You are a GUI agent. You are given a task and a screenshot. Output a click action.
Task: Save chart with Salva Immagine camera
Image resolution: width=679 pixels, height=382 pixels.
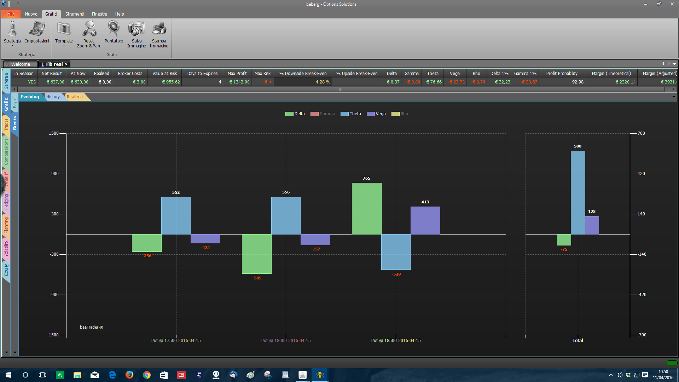[137, 29]
